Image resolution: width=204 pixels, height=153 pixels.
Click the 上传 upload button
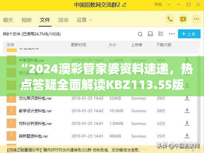189,34
